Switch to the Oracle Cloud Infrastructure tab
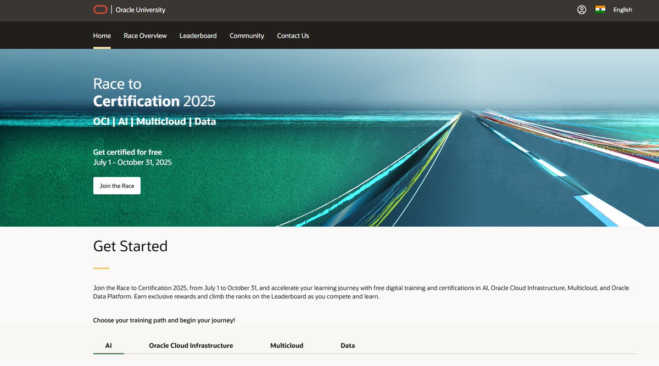659x366 pixels. click(x=191, y=346)
